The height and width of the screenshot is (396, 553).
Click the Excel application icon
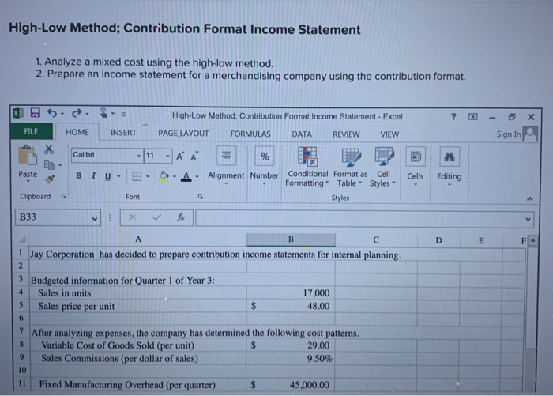[x=17, y=113]
